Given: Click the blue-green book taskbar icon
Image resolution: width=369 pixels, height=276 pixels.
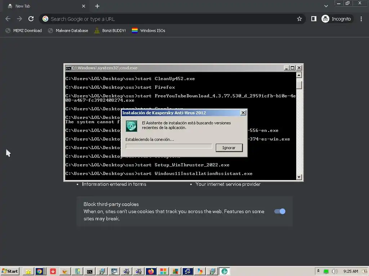Looking at the screenshot, I should pyautogui.click(x=77, y=272).
